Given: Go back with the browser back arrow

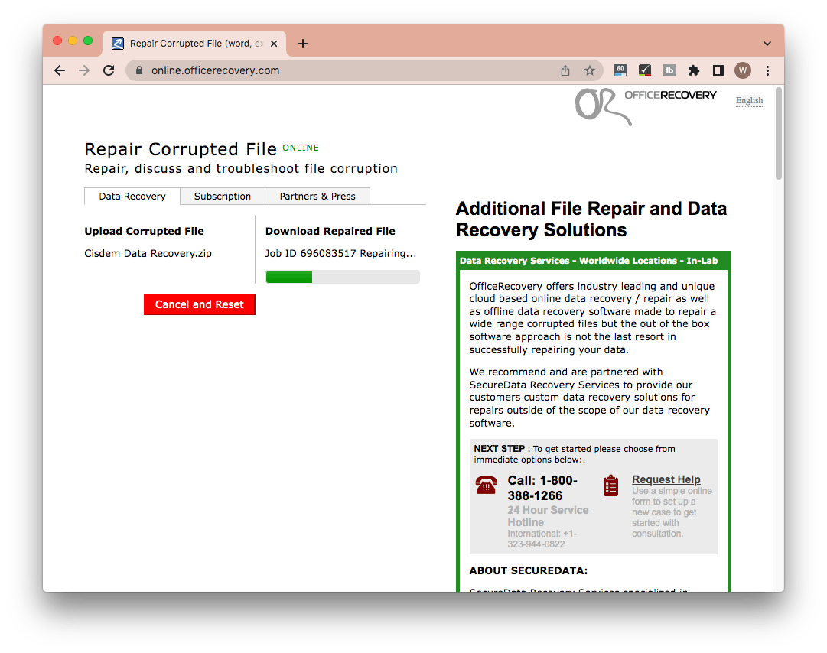Looking at the screenshot, I should tap(60, 70).
